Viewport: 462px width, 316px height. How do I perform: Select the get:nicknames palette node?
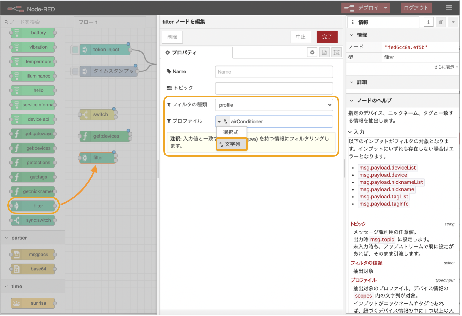tap(33, 192)
